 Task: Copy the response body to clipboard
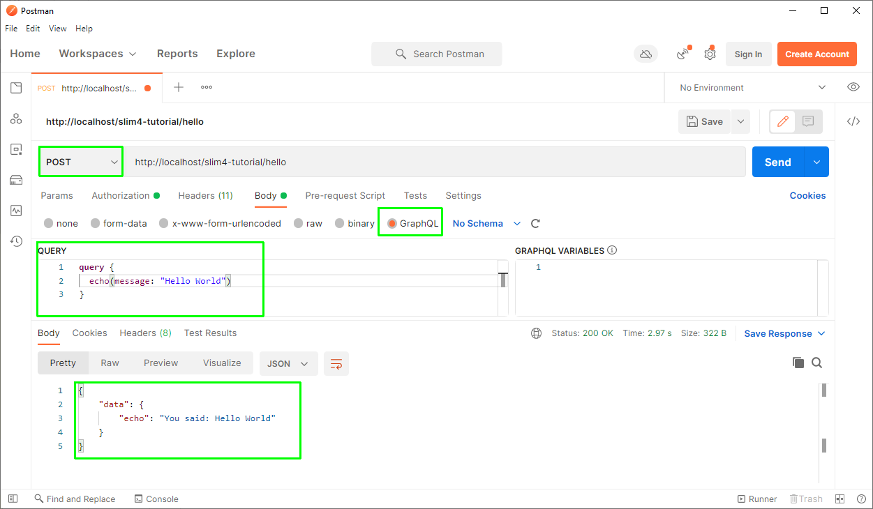tap(798, 363)
